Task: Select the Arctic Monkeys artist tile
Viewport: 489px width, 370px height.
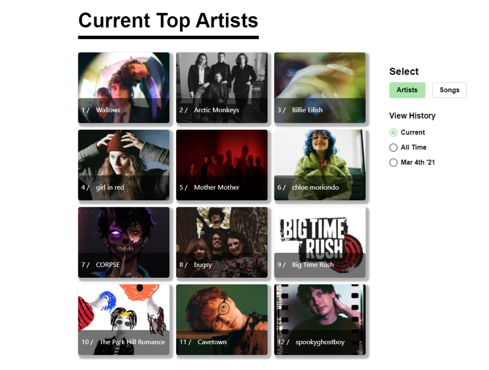Action: (222, 88)
